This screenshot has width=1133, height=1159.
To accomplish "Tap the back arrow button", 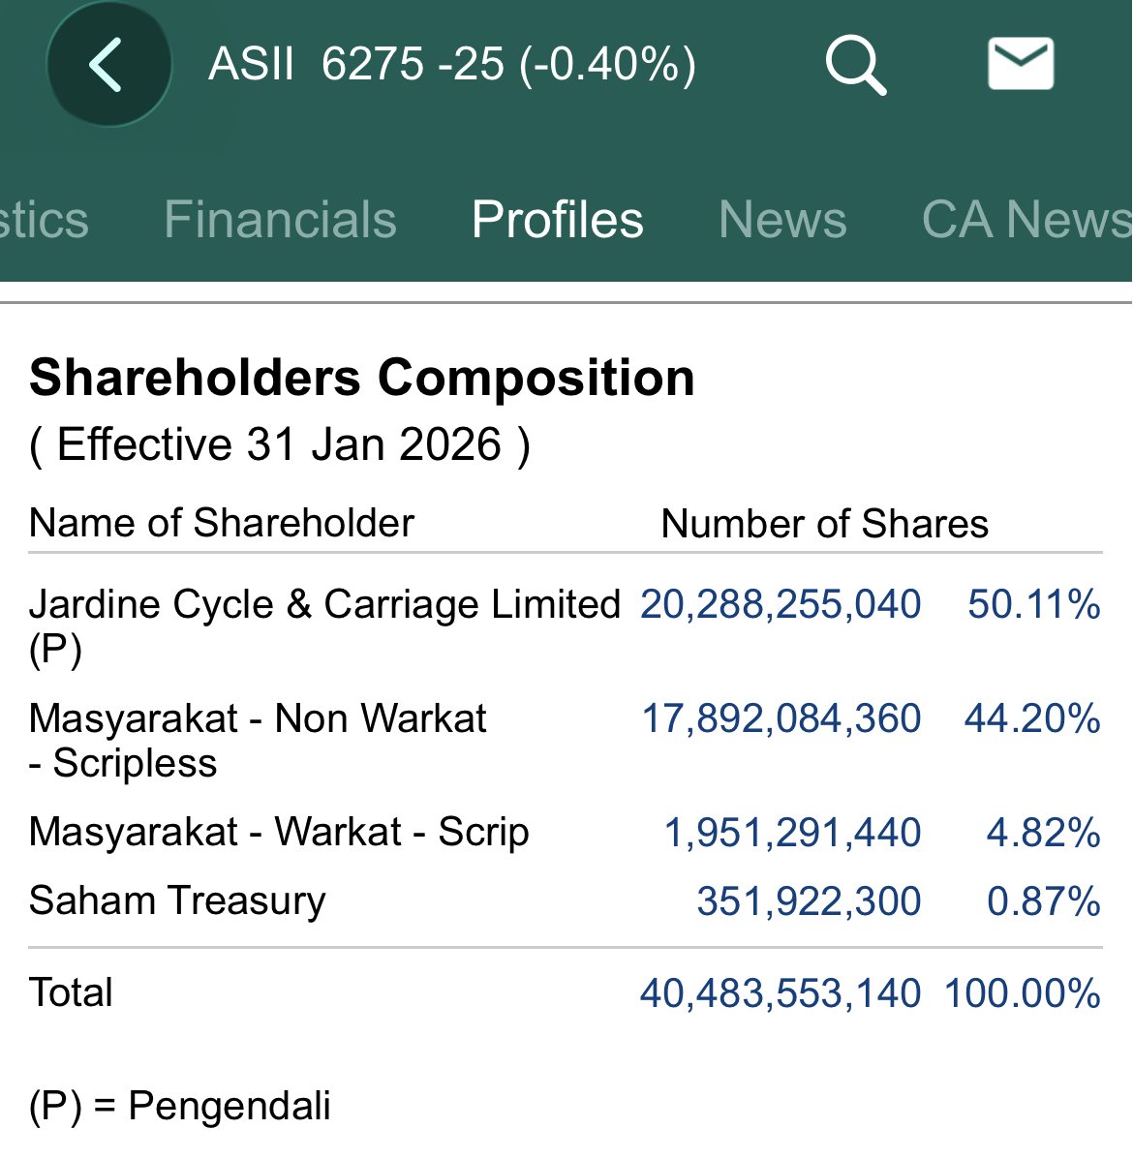I will (x=108, y=65).
